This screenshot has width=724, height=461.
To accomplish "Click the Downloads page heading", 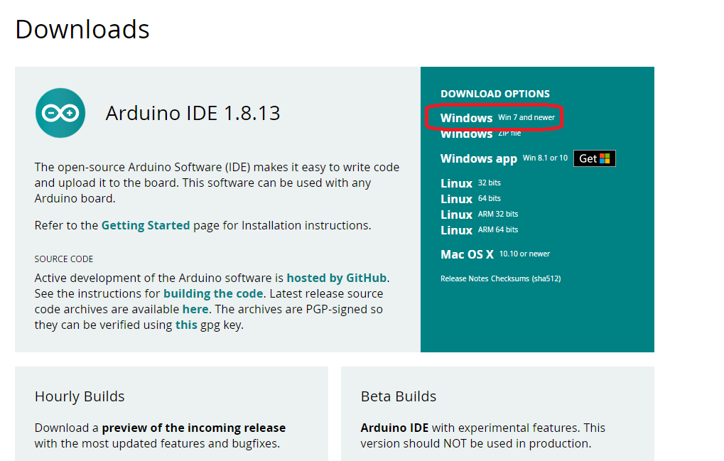I will click(82, 30).
